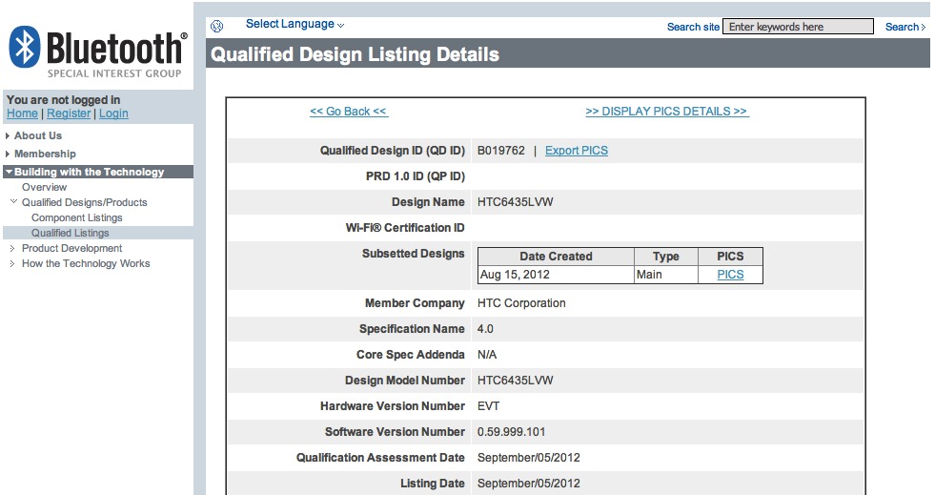The image size is (935, 495).
Task: Click the site search keywords field
Action: (x=798, y=27)
